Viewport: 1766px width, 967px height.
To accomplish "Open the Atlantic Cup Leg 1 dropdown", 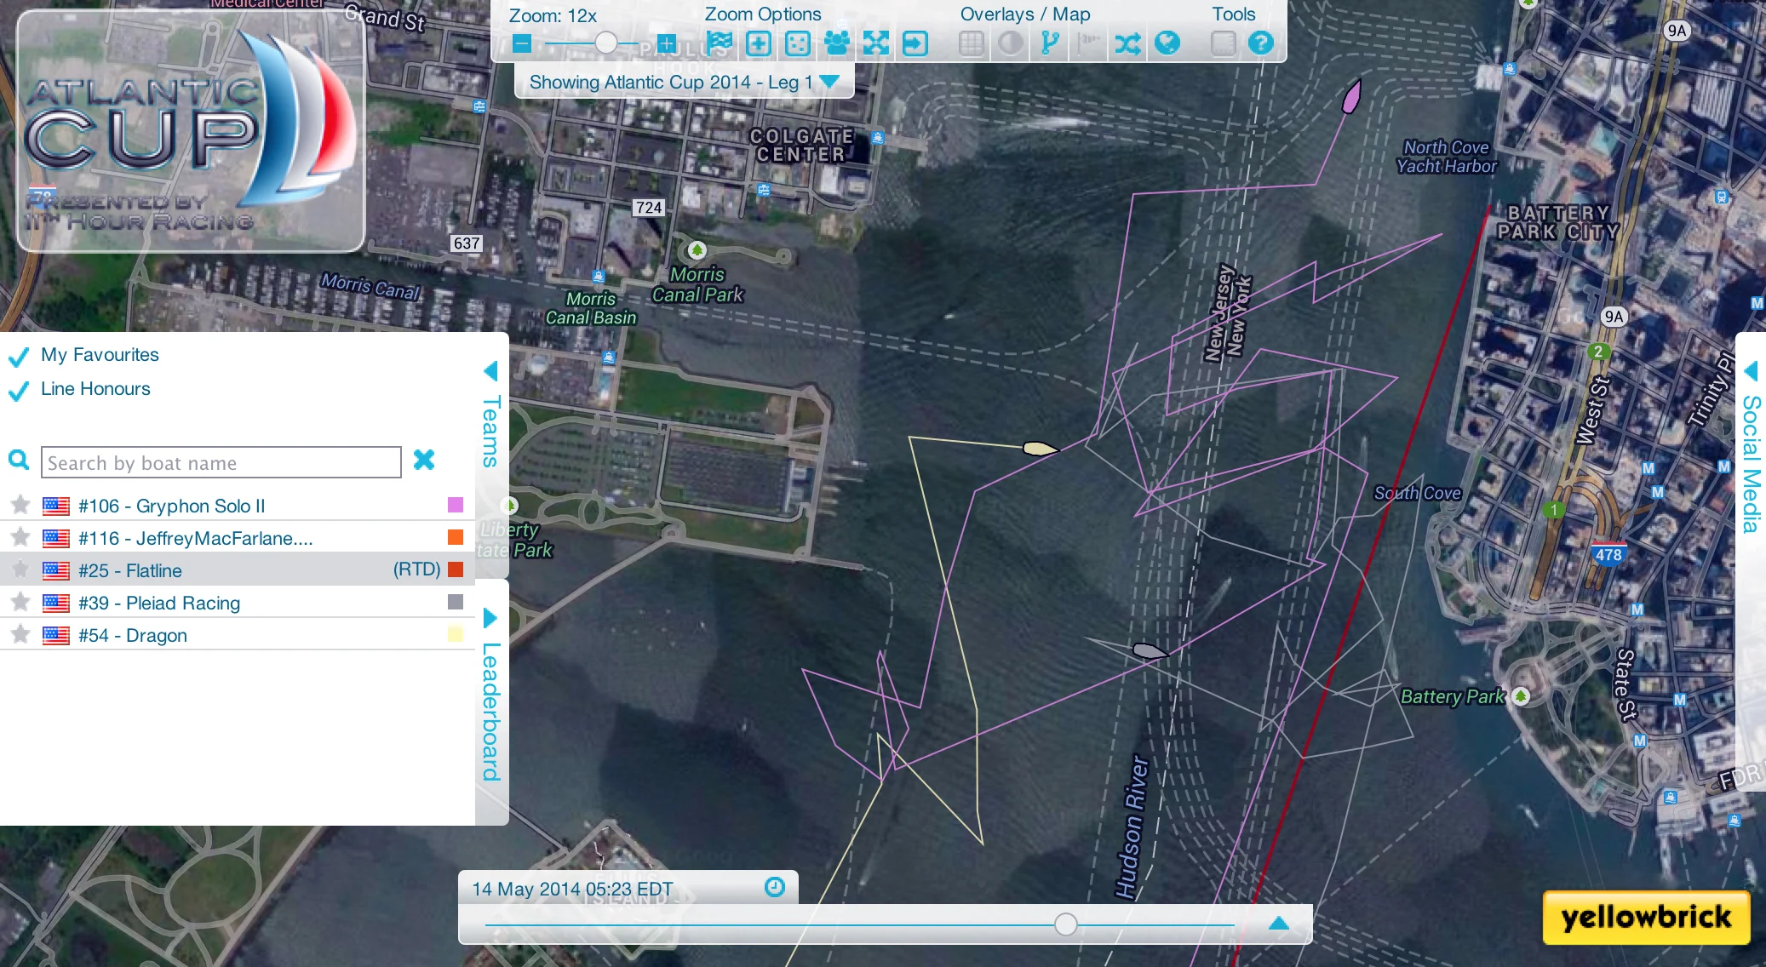I will coord(829,82).
